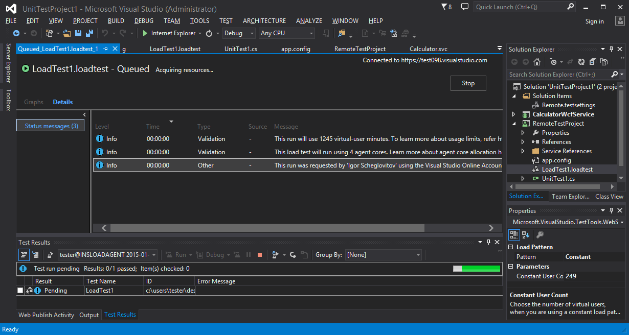Expand the CalculatorWcfService project node

click(x=514, y=114)
